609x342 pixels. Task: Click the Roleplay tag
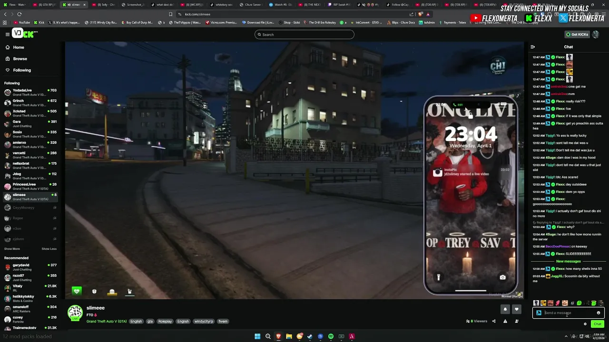click(x=165, y=322)
